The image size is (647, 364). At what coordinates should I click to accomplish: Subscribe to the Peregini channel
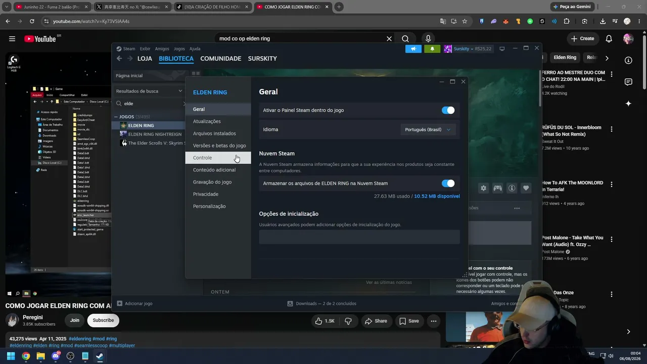pyautogui.click(x=103, y=321)
